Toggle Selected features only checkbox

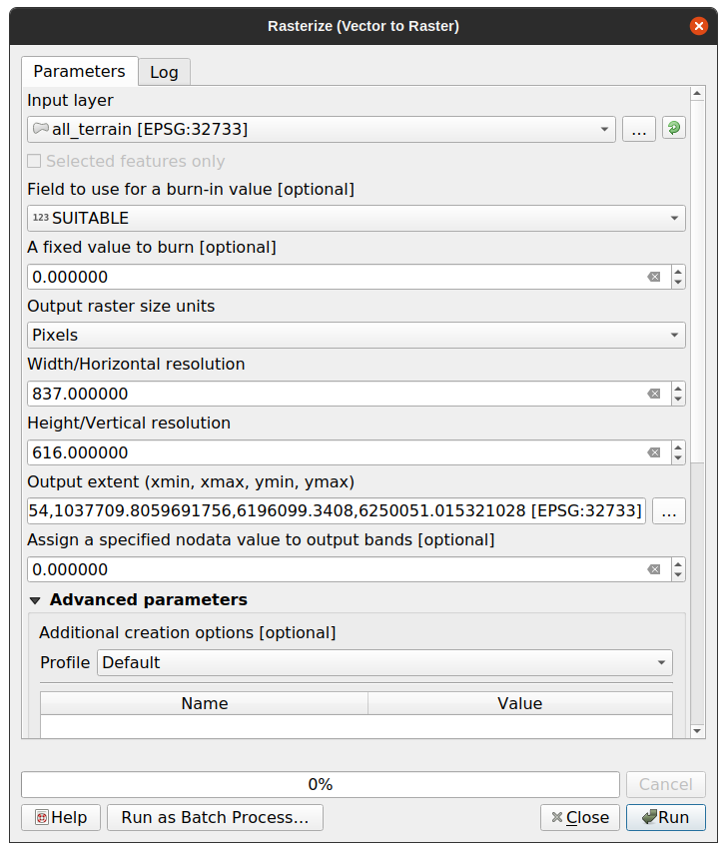[35, 162]
